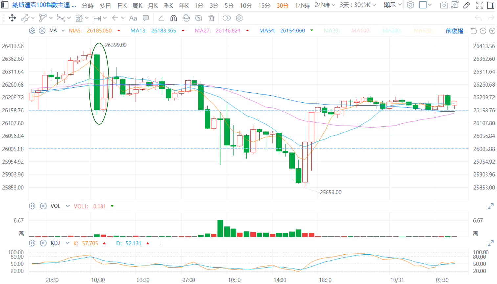Toggle the right side panel
497x284 pixels.
[491, 5]
